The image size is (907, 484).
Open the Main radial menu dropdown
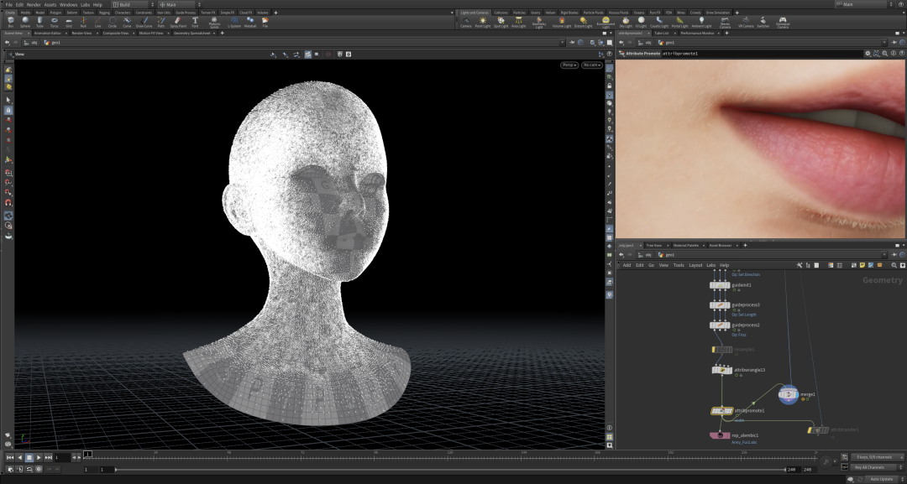[x=181, y=5]
